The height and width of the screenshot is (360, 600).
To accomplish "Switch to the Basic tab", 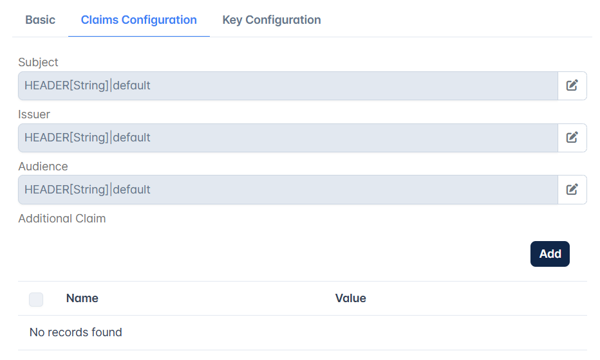I will [x=40, y=20].
